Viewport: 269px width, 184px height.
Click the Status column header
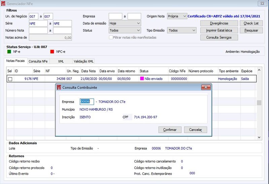154,71
